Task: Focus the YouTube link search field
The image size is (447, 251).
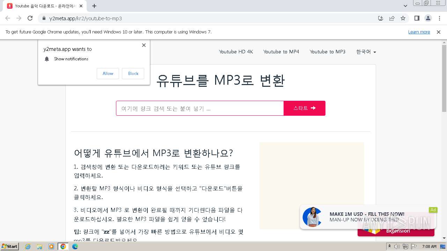Action: pos(200,108)
